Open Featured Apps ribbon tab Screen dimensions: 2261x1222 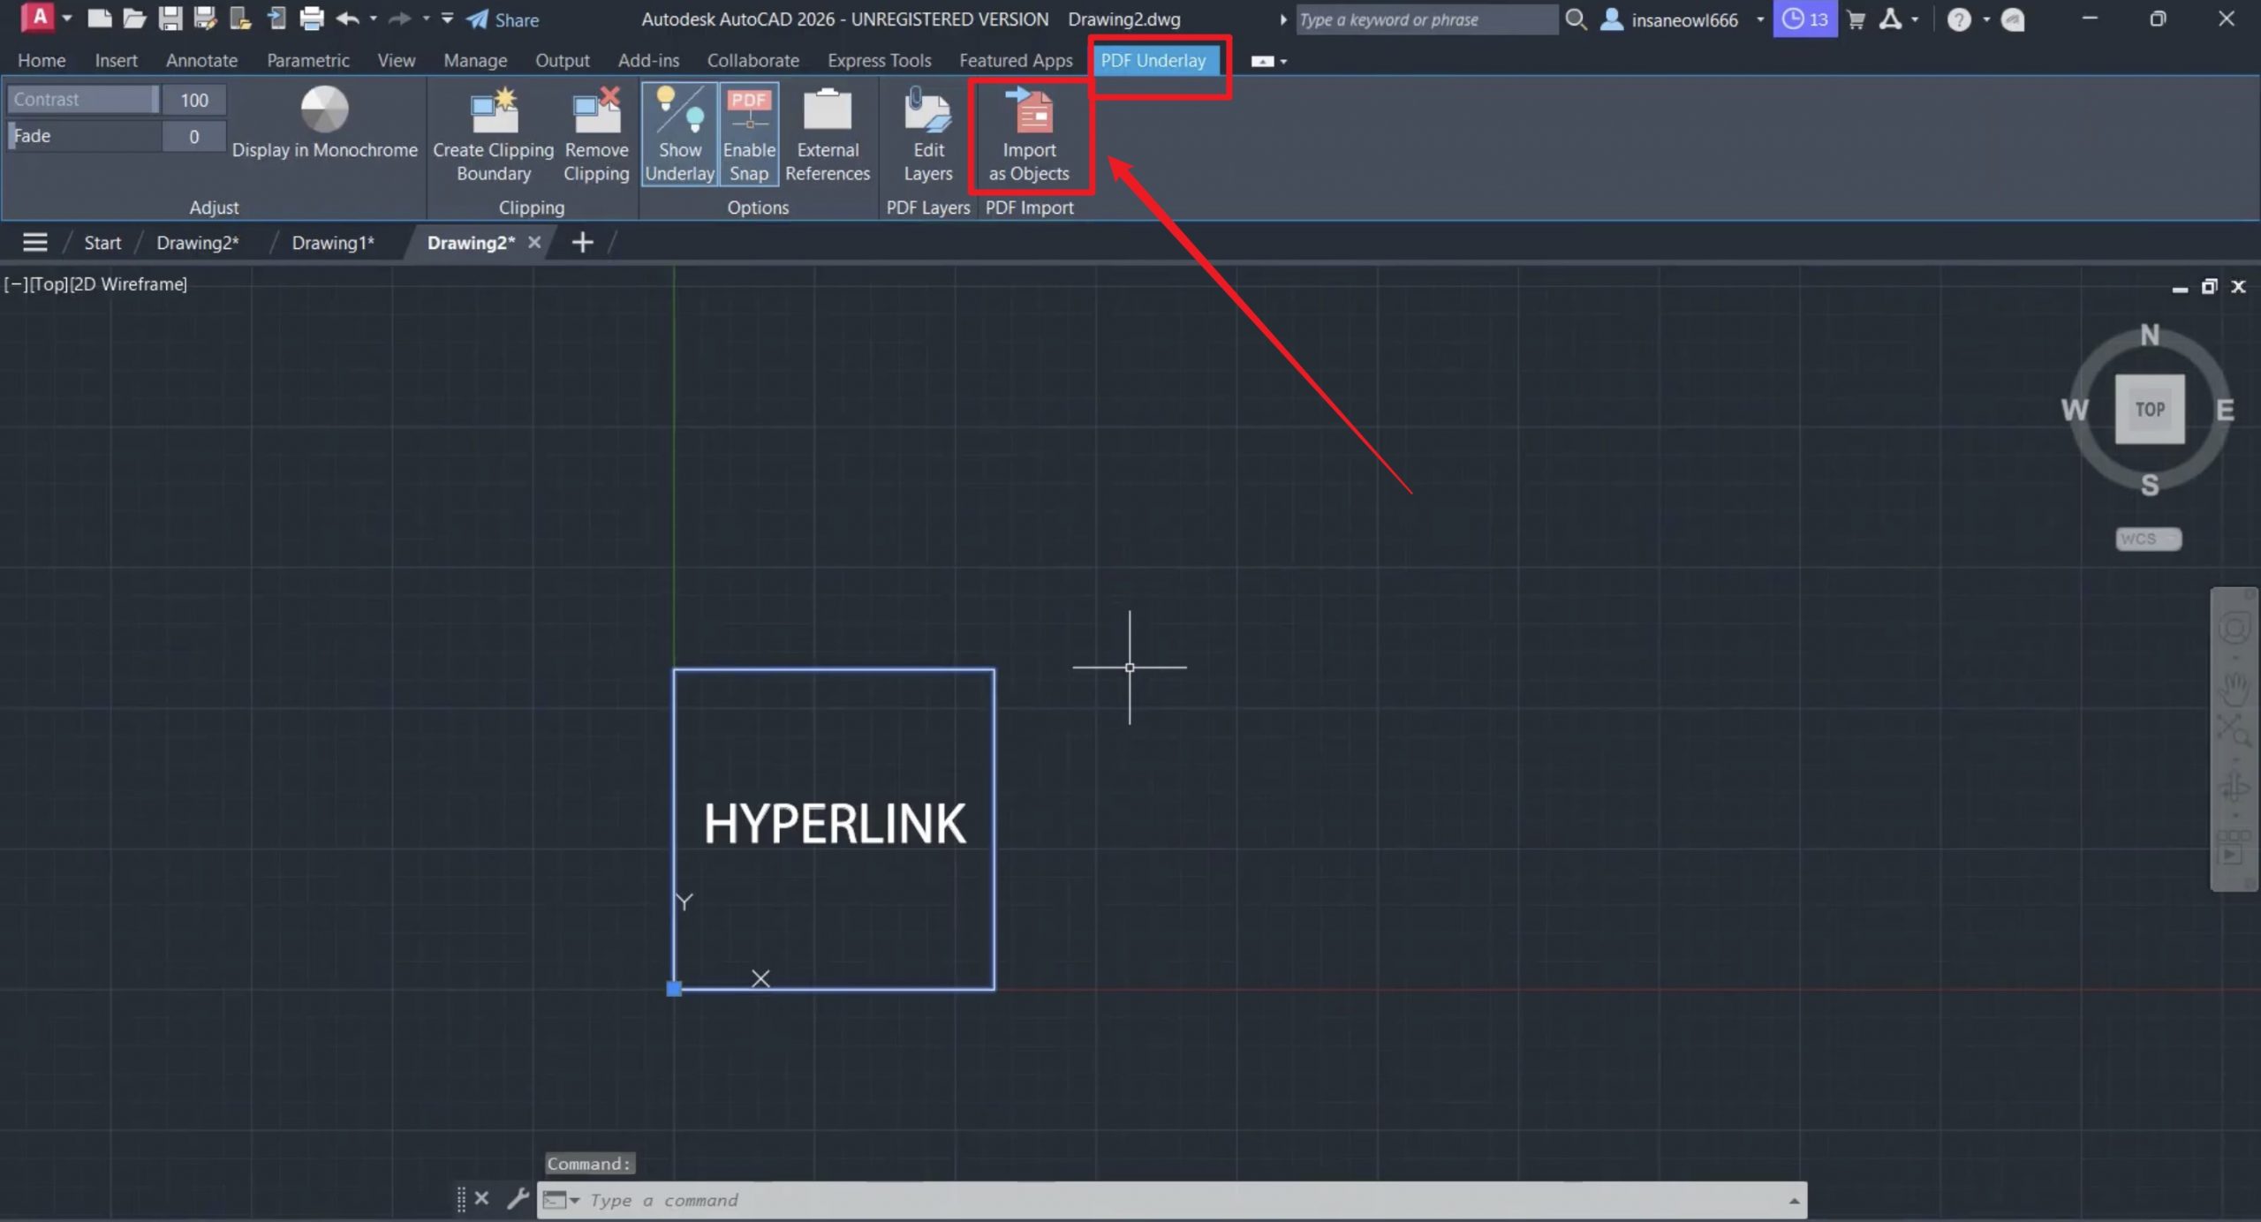(1016, 60)
